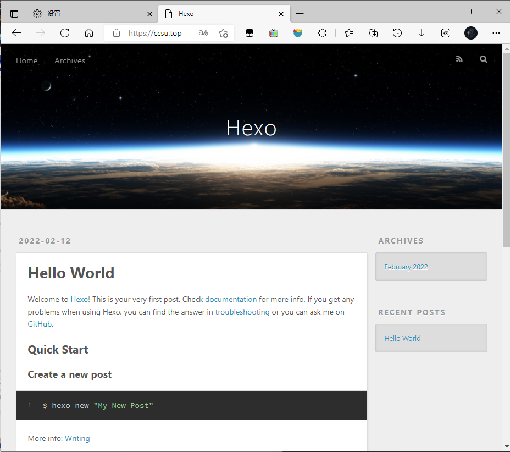510x452 pixels.
Task: Click the page scrollbar thumb
Action: 506,150
